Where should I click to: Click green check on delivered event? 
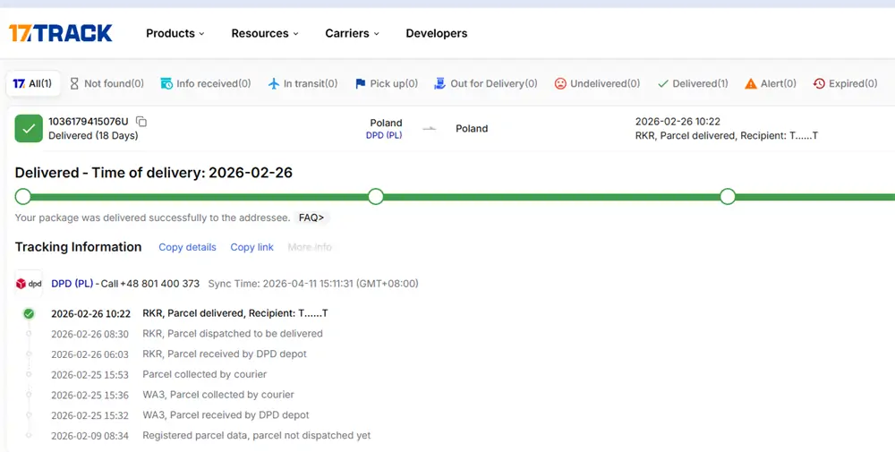(29, 313)
